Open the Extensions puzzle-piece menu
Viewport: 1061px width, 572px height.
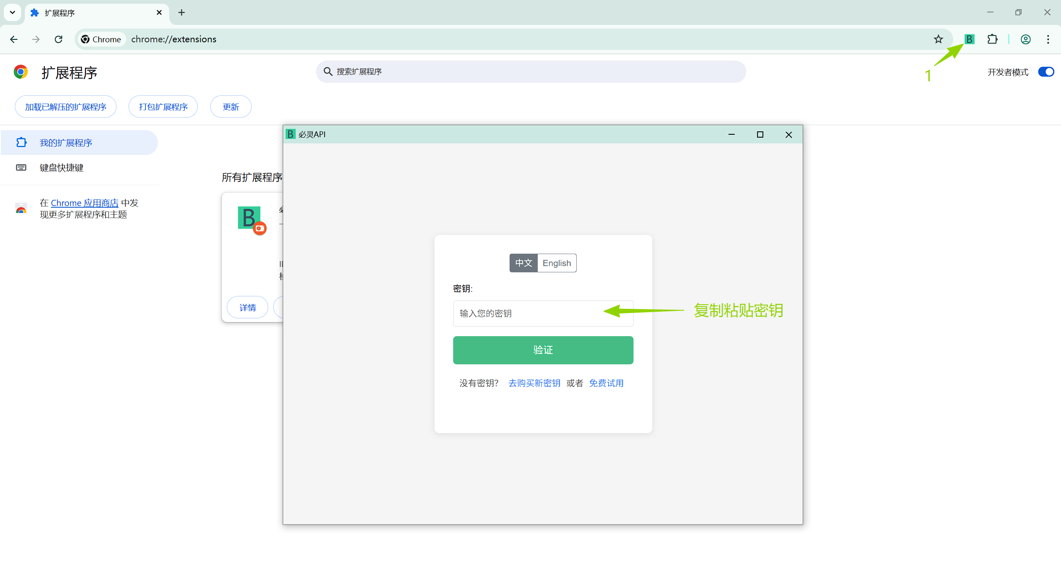coord(992,39)
